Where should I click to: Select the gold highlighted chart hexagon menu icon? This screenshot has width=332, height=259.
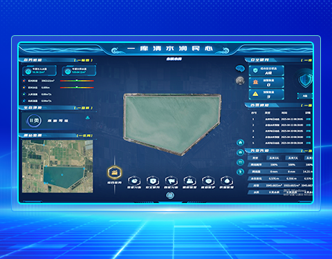coord(115,173)
